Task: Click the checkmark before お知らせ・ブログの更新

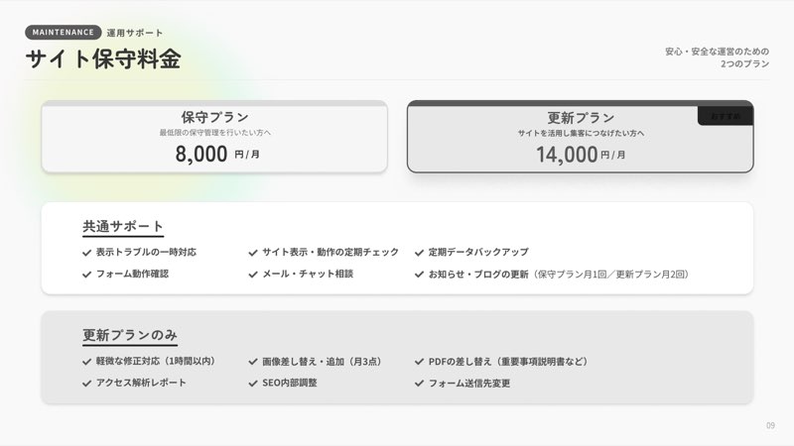Action: 420,275
